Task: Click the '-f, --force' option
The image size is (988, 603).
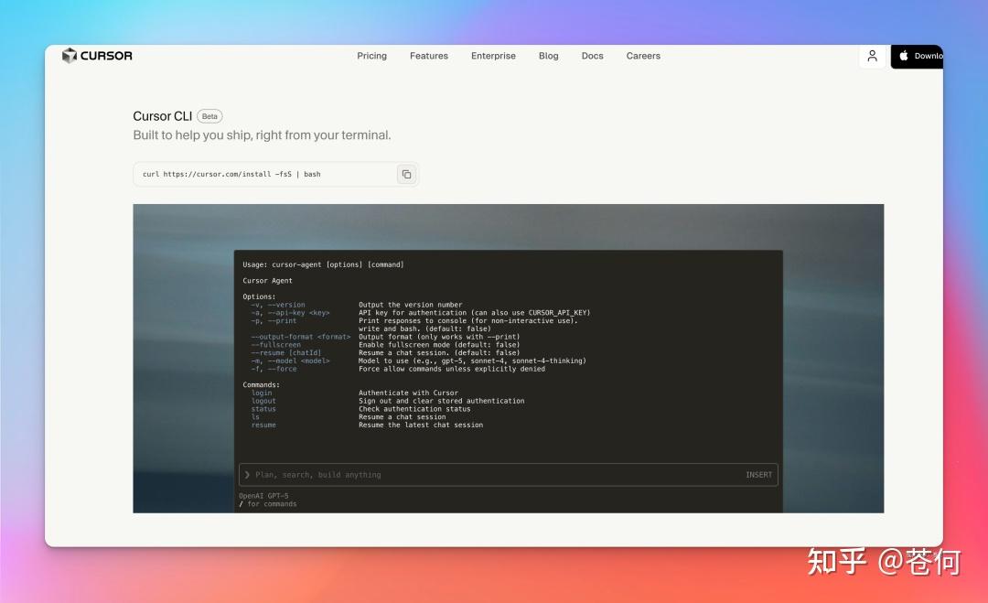Action: (x=274, y=370)
